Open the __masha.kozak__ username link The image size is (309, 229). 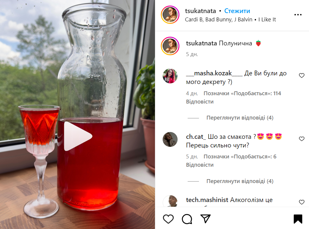click(214, 73)
